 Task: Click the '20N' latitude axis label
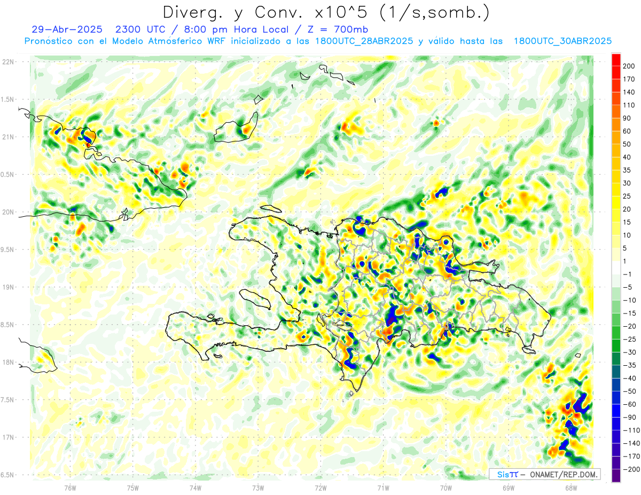click(8, 212)
